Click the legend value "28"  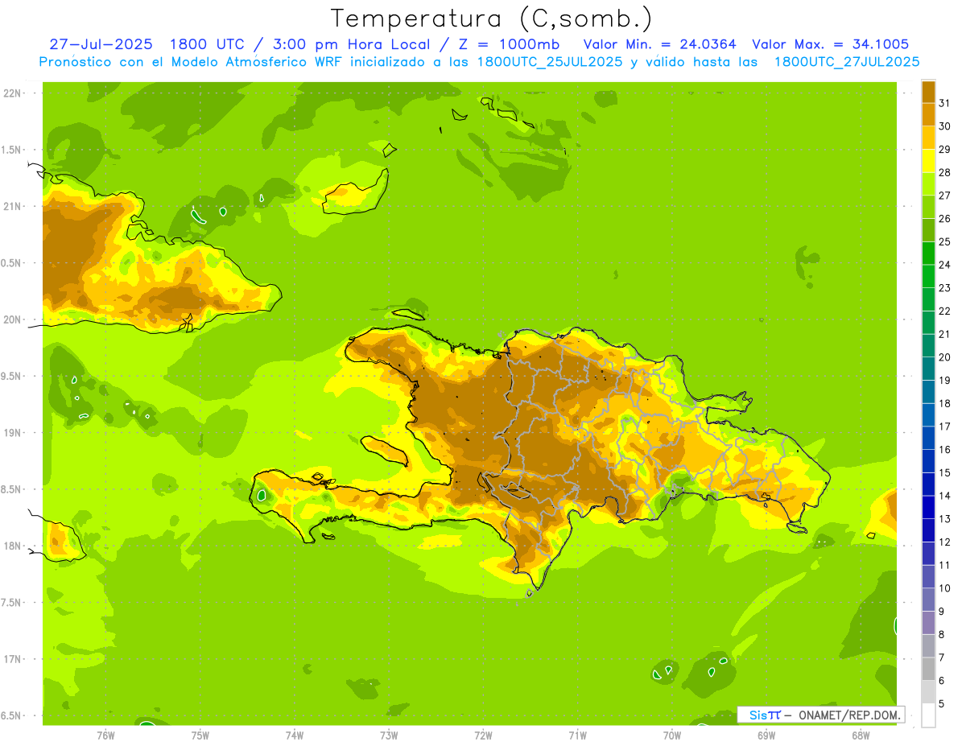[x=945, y=172]
